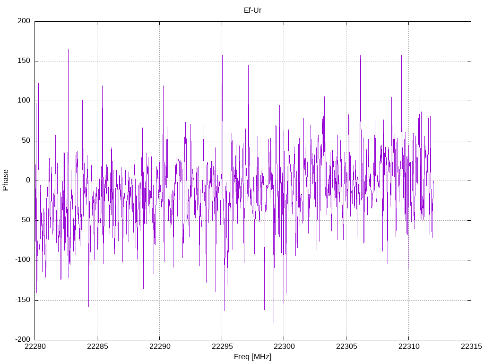This screenshot has height=363, width=484.
Task: Click x-axis tick label 22315
Action: tap(471, 346)
